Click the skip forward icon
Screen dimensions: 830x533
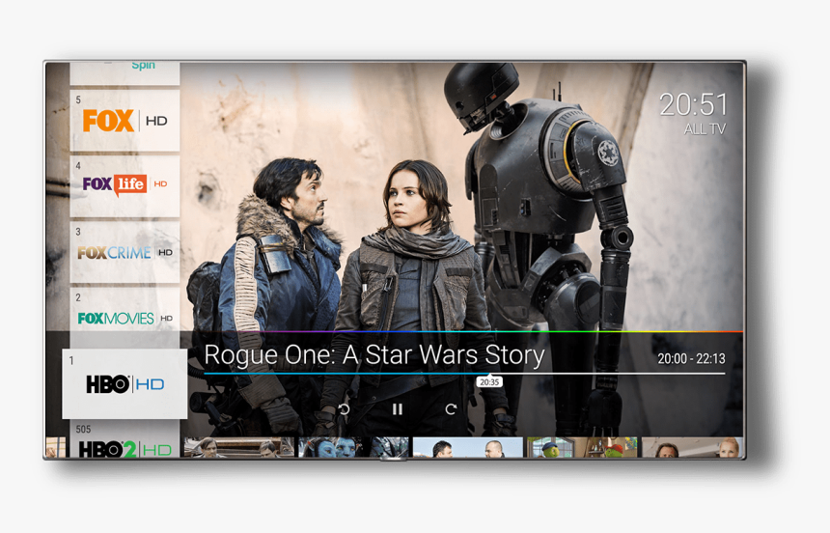(451, 409)
